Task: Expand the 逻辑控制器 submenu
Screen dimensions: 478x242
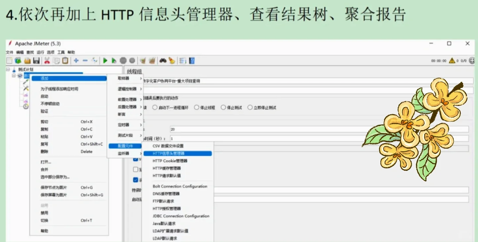Action: point(125,89)
